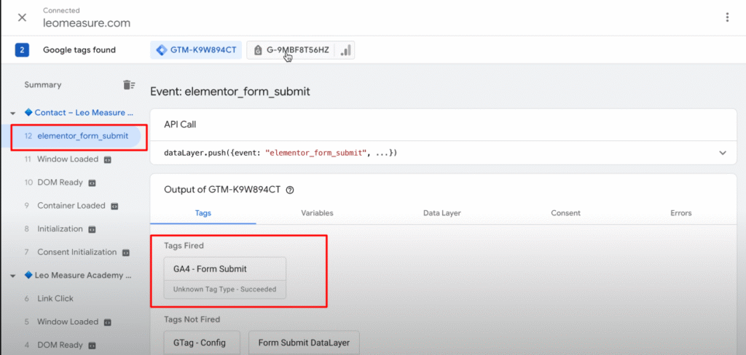Open the Consent tab
The height and width of the screenshot is (355, 746).
point(566,213)
